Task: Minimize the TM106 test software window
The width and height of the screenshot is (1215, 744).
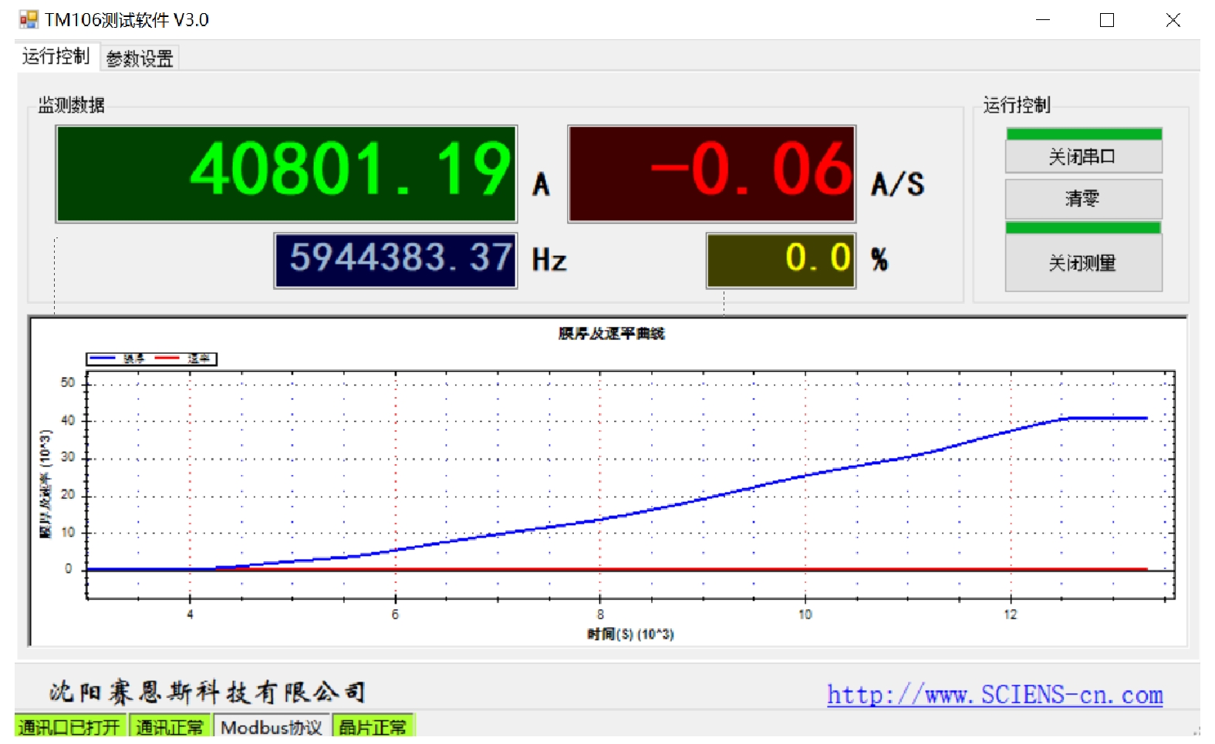Action: click(1043, 20)
